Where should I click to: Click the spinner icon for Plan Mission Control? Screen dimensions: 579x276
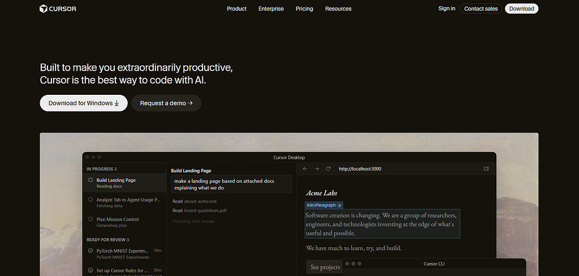(x=90, y=219)
